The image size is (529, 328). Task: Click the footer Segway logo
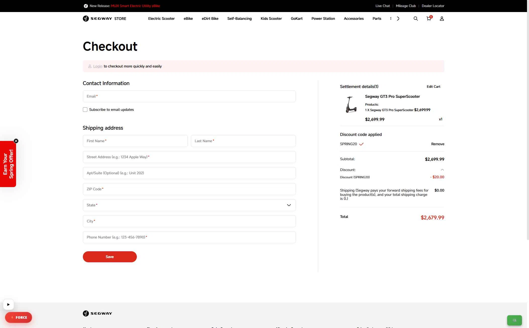tap(97, 313)
